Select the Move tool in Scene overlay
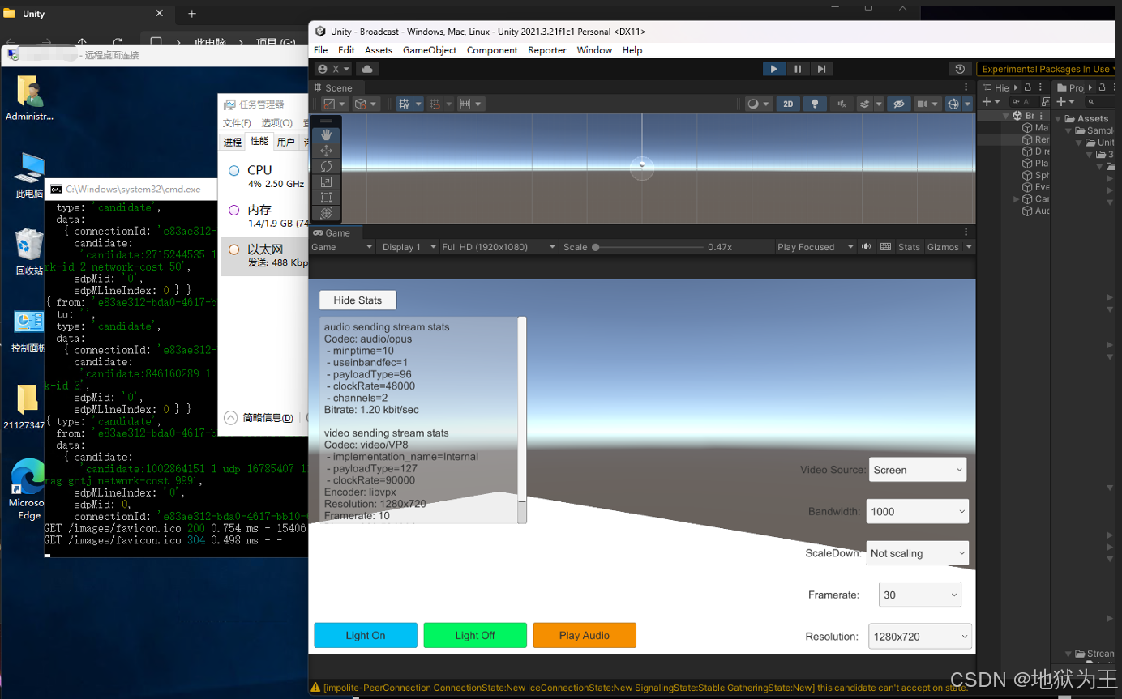Viewport: 1122px width, 699px height. pyautogui.click(x=326, y=151)
